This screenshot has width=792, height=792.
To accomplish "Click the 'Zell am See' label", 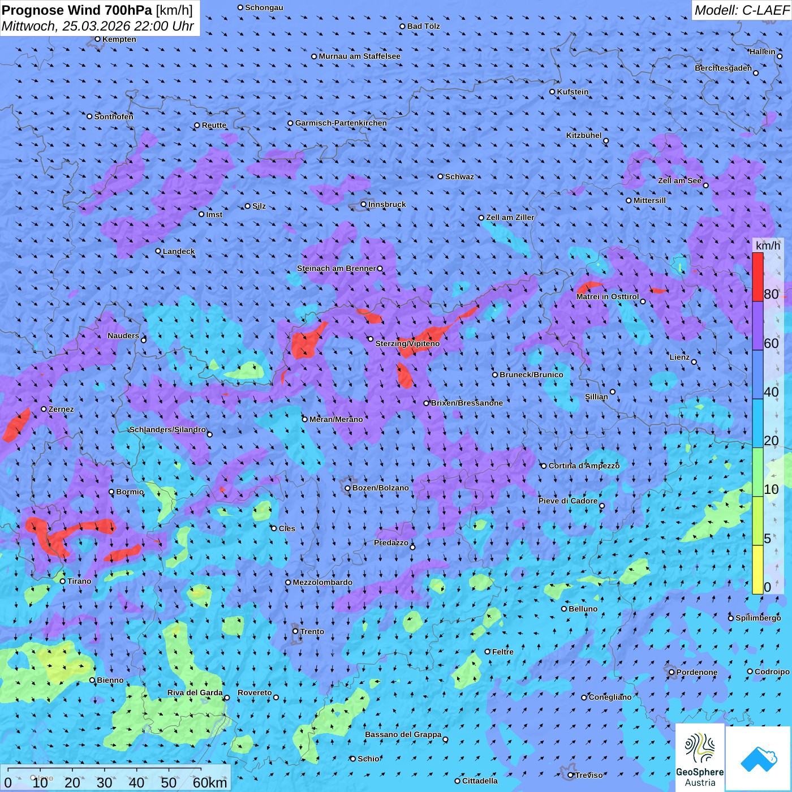I will (679, 180).
